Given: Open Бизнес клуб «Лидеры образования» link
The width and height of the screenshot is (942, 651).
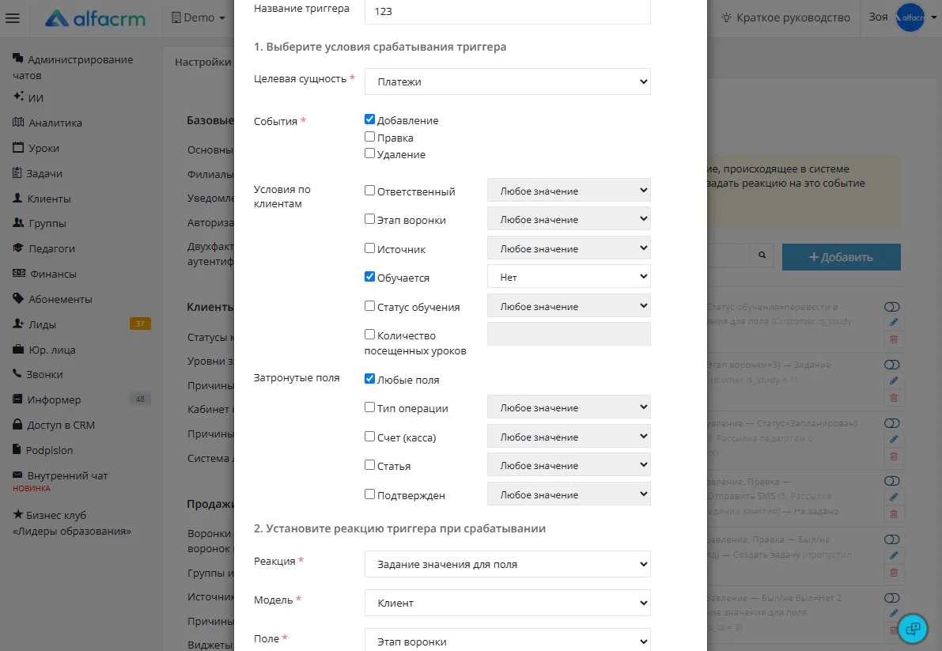Looking at the screenshot, I should coord(72,523).
